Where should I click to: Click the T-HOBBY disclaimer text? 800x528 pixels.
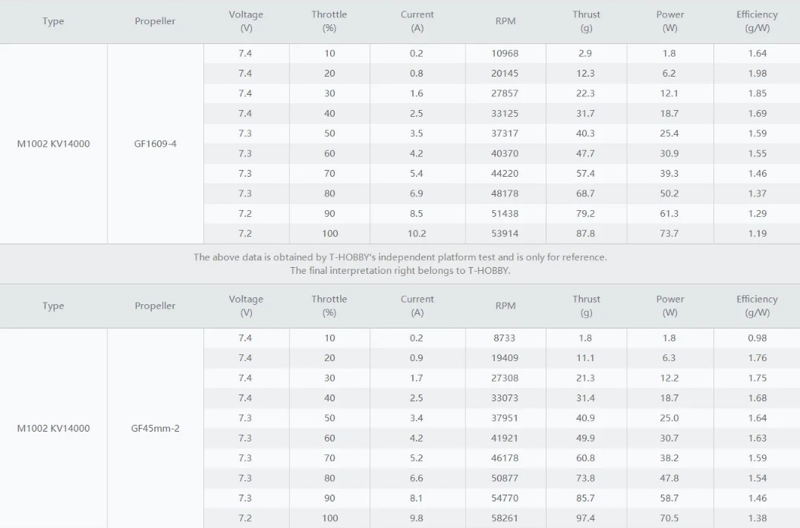pos(400,264)
